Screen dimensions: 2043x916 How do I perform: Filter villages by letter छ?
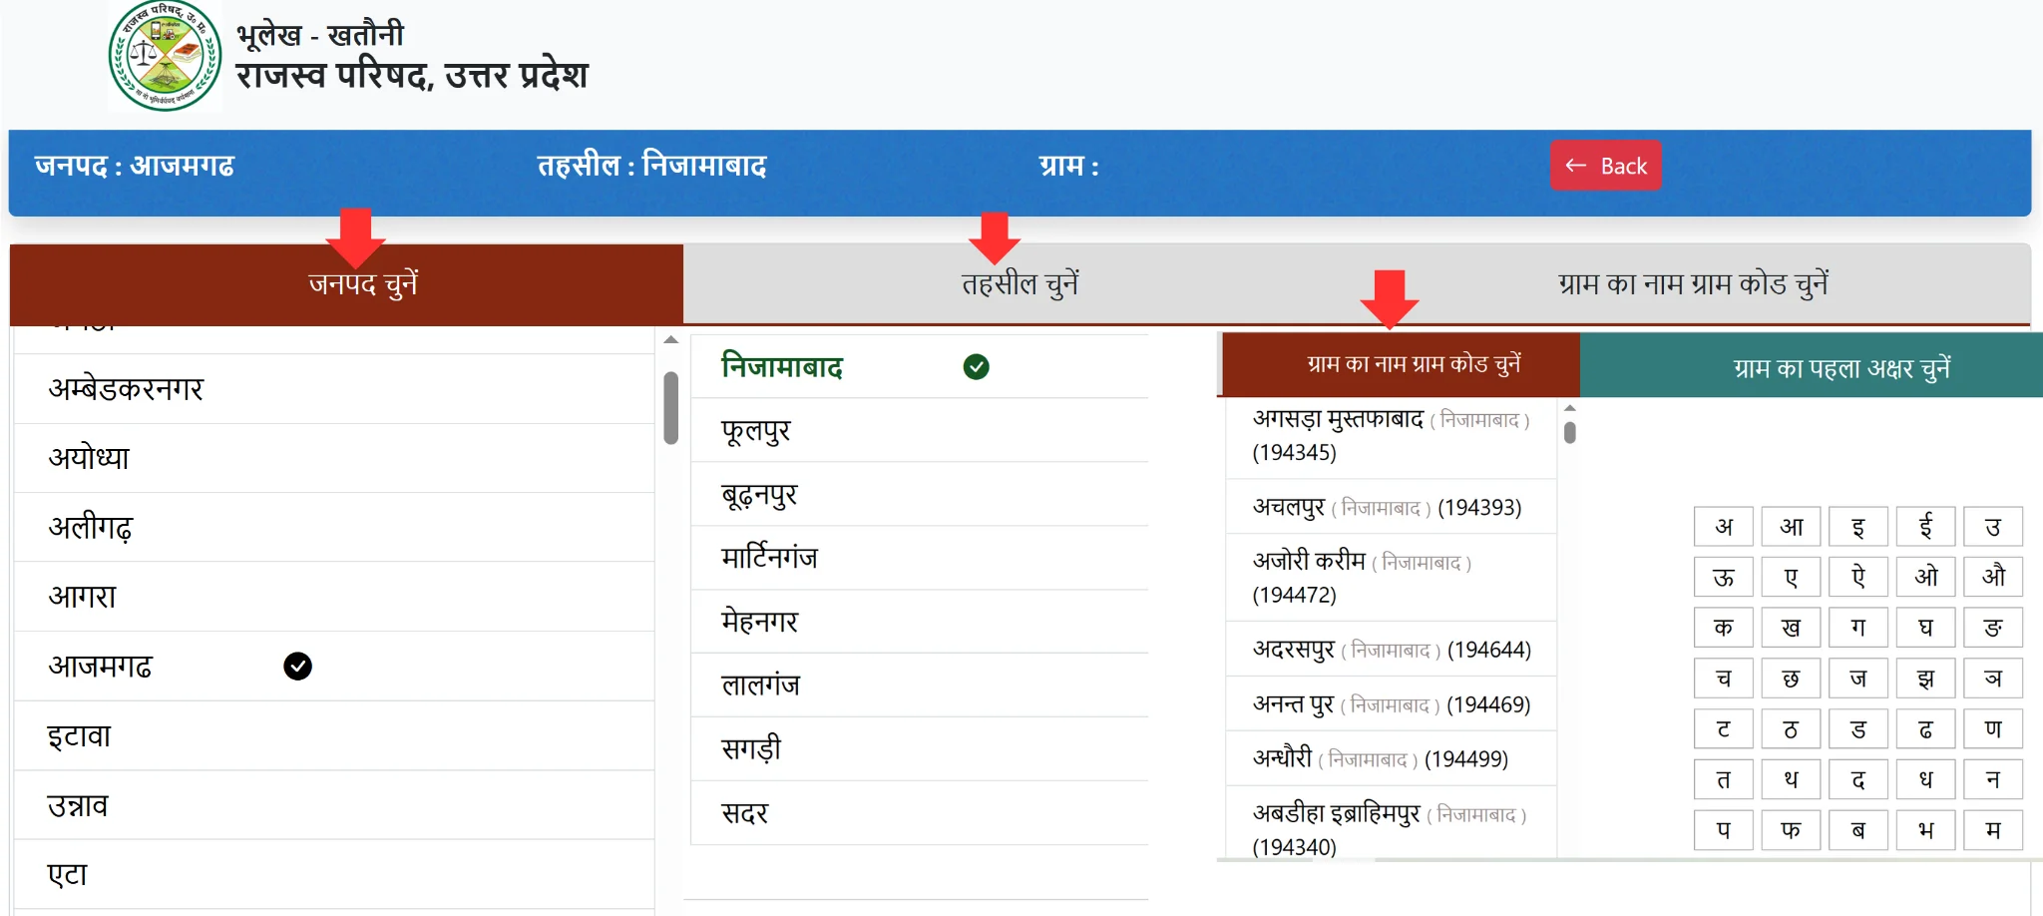pyautogui.click(x=1792, y=679)
